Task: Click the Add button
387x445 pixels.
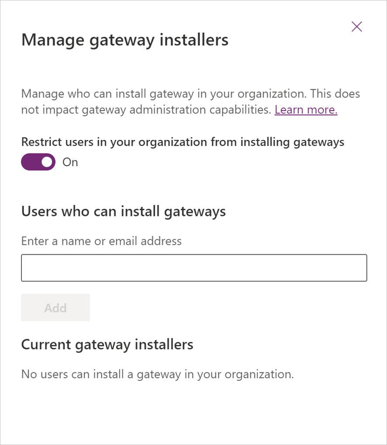Action: (55, 307)
